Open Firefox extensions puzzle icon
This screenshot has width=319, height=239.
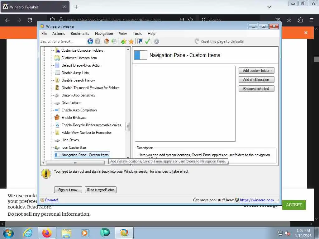300,20
